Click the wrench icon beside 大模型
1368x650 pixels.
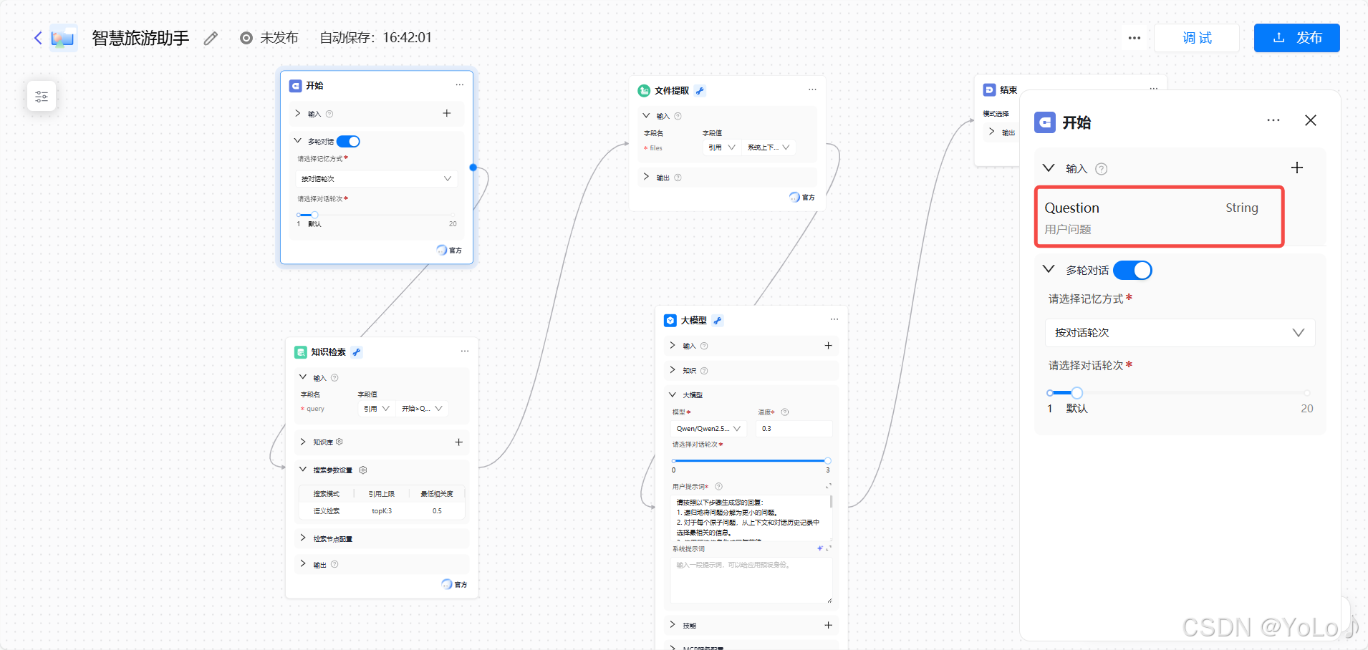(718, 321)
